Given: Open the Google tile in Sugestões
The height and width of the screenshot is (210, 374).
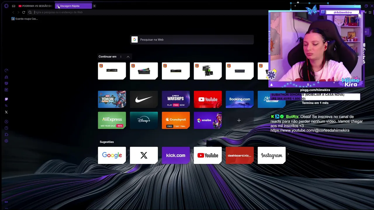Looking at the screenshot, I should point(112,155).
